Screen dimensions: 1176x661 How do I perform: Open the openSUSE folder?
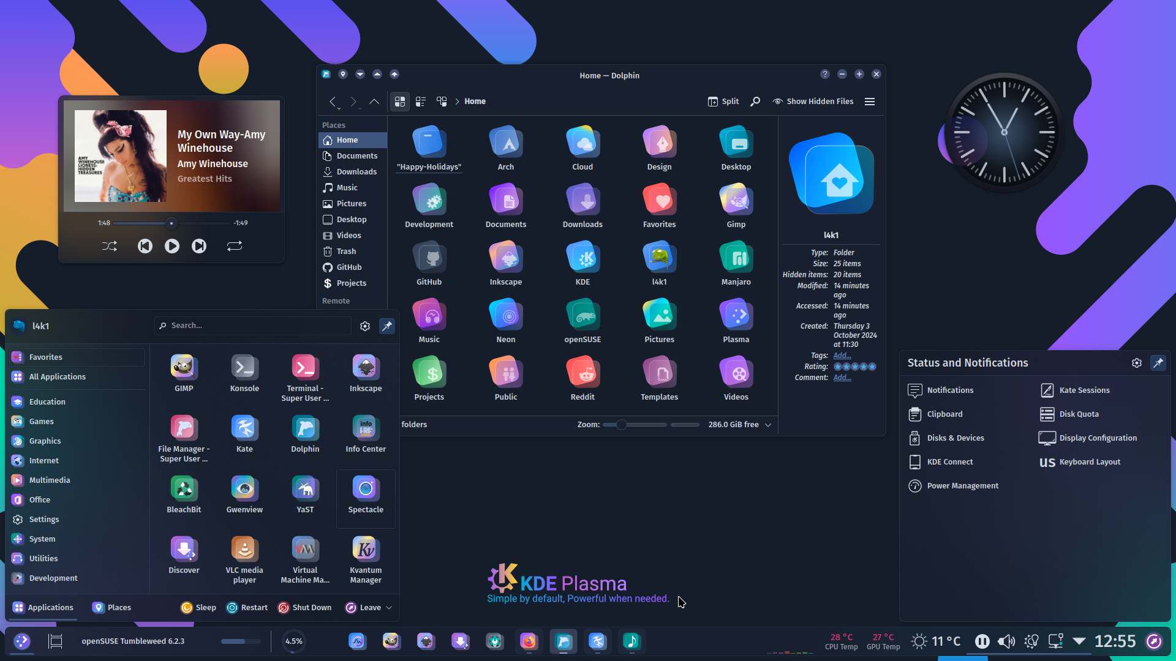point(582,321)
